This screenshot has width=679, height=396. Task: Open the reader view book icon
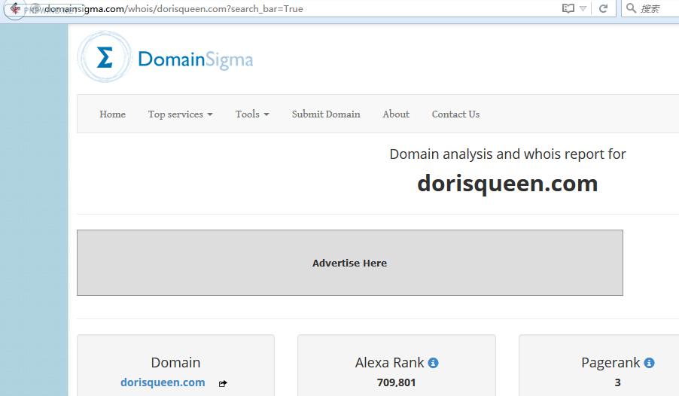pos(568,8)
